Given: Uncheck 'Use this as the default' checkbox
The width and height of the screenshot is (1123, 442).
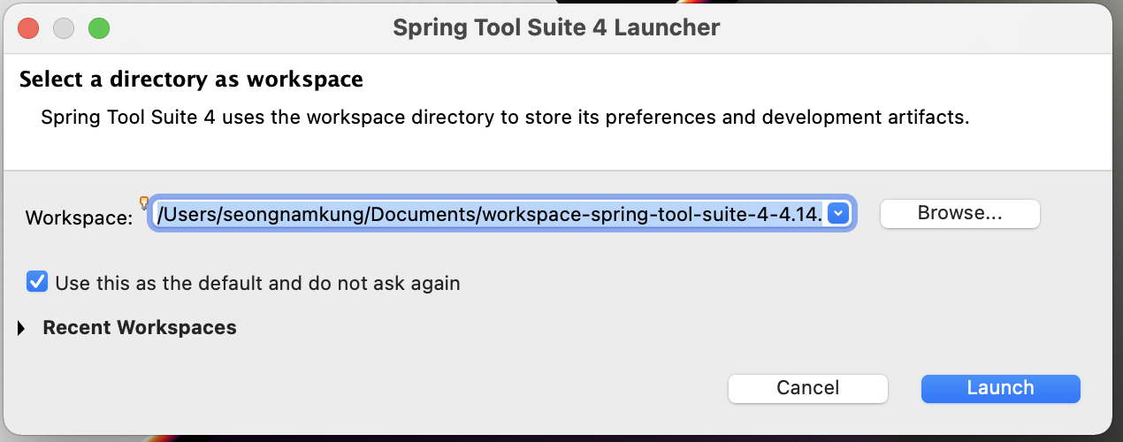Looking at the screenshot, I should pos(37,283).
